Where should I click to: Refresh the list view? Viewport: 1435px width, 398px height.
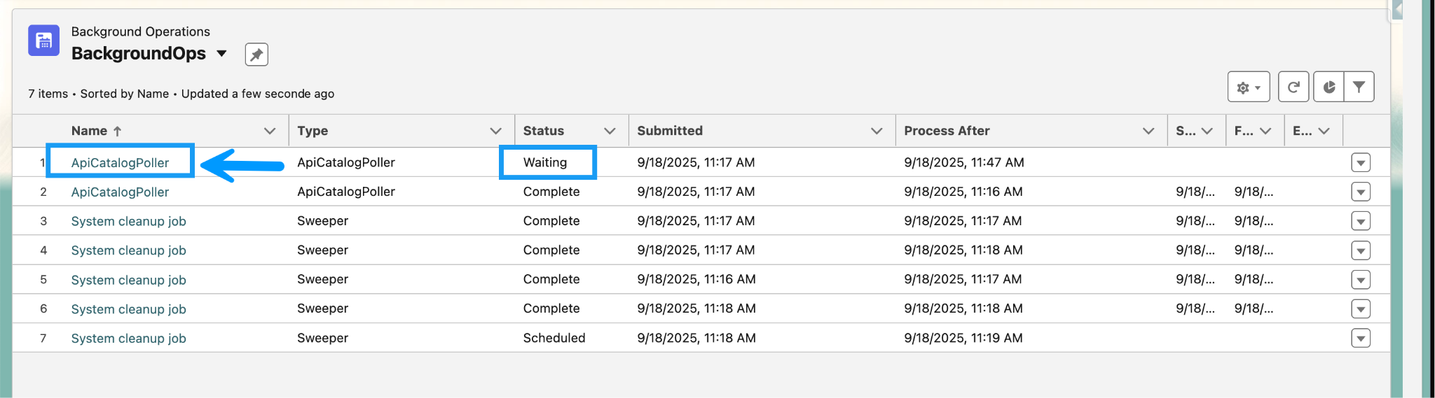[x=1293, y=87]
